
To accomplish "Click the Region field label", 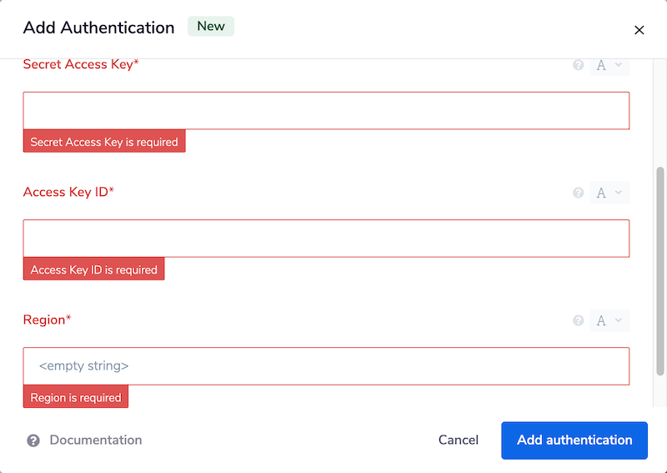I will pos(47,320).
